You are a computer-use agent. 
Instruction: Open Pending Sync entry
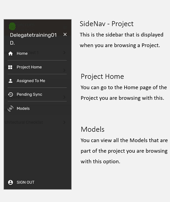point(37,95)
